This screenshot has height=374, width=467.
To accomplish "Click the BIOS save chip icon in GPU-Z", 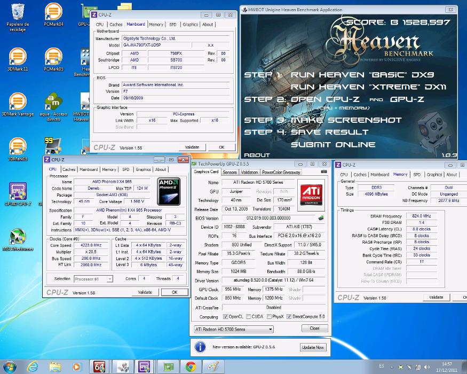I will click(321, 218).
